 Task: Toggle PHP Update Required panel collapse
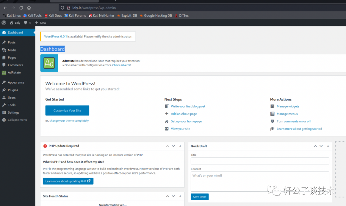[x=180, y=146]
